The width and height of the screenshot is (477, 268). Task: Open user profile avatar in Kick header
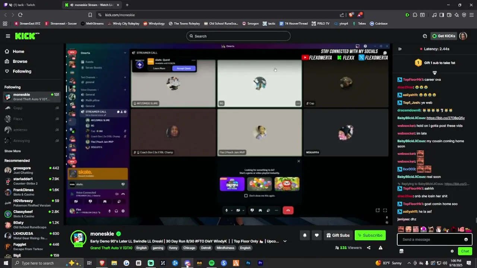tap(463, 36)
